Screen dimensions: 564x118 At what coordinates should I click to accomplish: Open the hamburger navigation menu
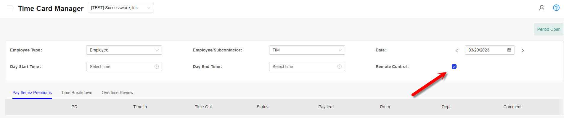(10, 8)
